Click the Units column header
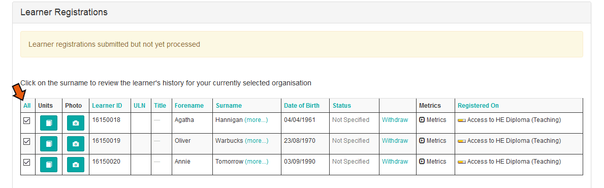The image size is (604, 188). point(45,106)
